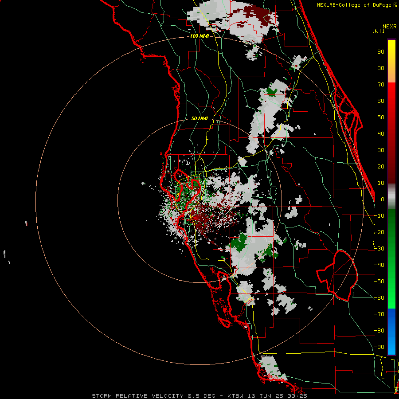Click the -30 value on the color scale
399x399 pixels.
tap(379, 249)
